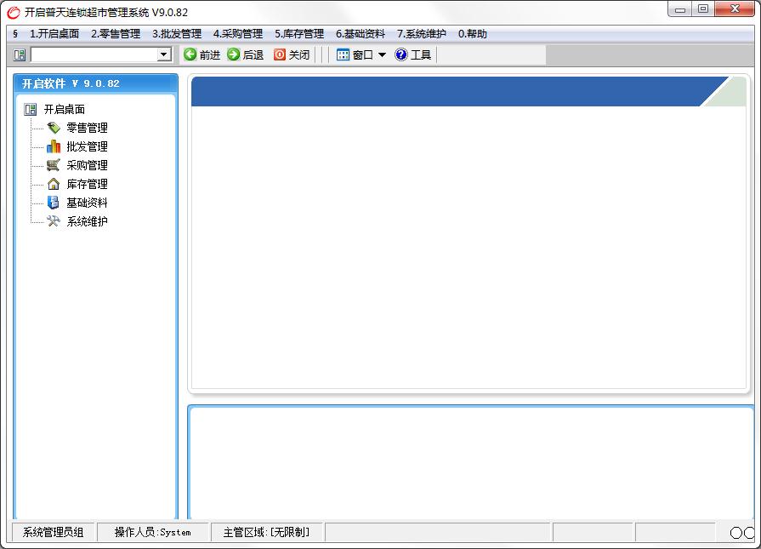Click the 前进 toolbar button label

[x=210, y=54]
